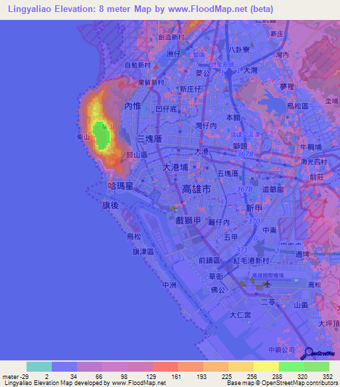Click the green 柴山 mountain peak label
The width and height of the screenshot is (340, 387).
108,127
